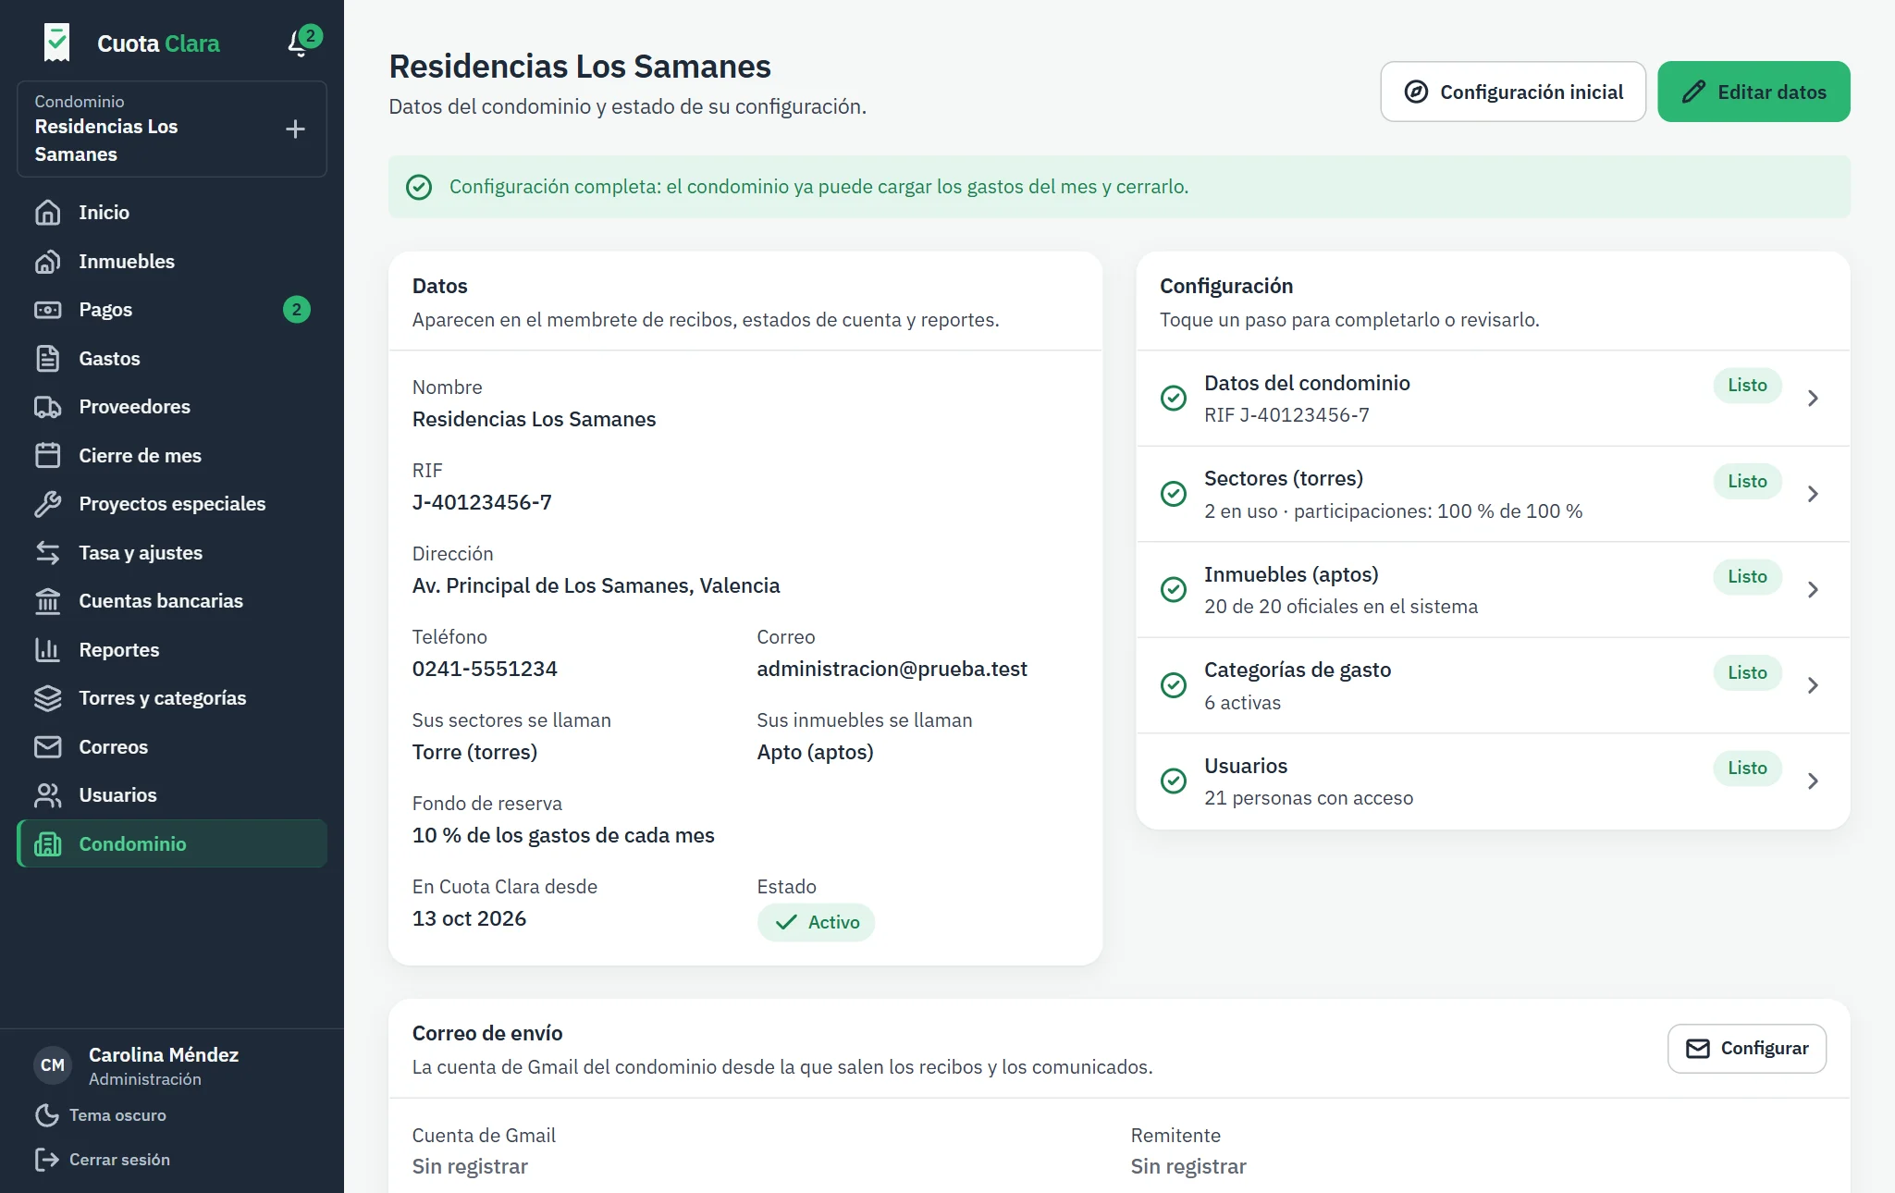Click the Cierre de mes calendar icon
Image resolution: width=1895 pixels, height=1193 pixels.
47,456
